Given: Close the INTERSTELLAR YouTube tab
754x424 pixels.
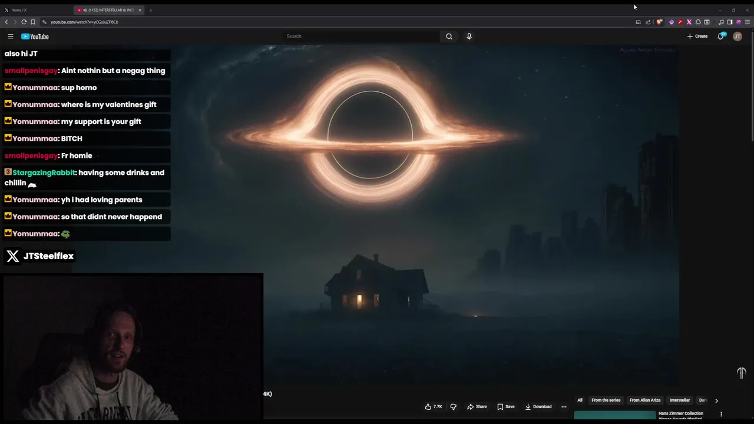Looking at the screenshot, I should (x=140, y=10).
